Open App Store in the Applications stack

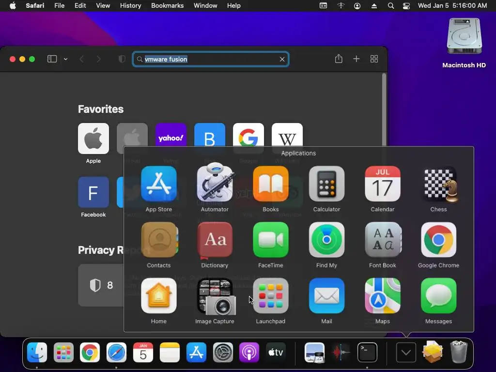(x=159, y=184)
